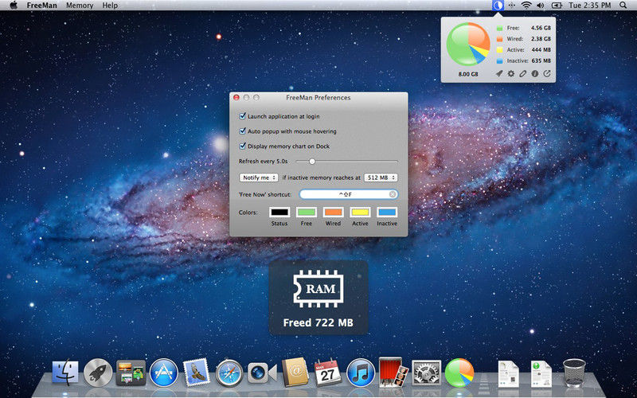The height and width of the screenshot is (398, 637).
Task: Click FreeMan pie chart icon in Dock
Action: 459,373
